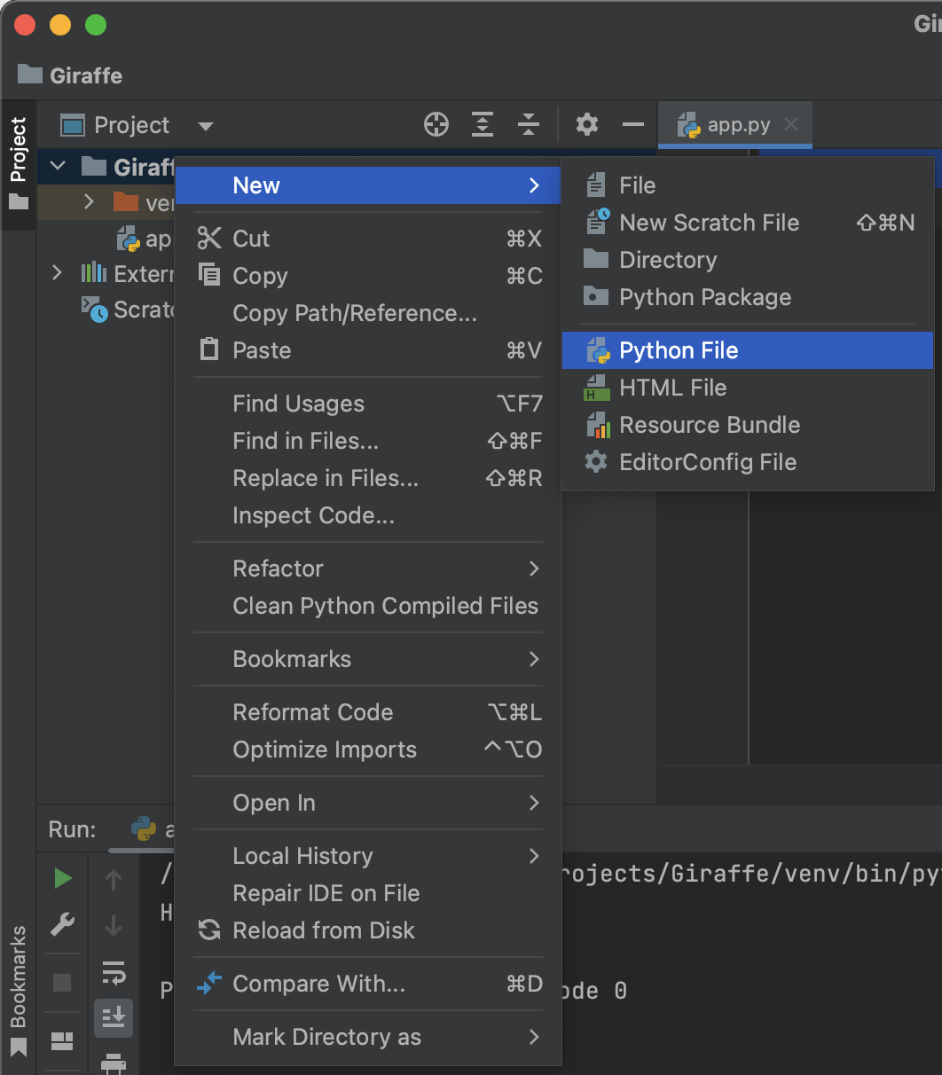942x1075 pixels.
Task: Open the Project view dropdown arrow
Action: (206, 126)
